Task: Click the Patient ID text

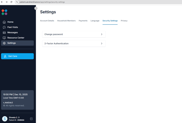Action: [17, 120]
